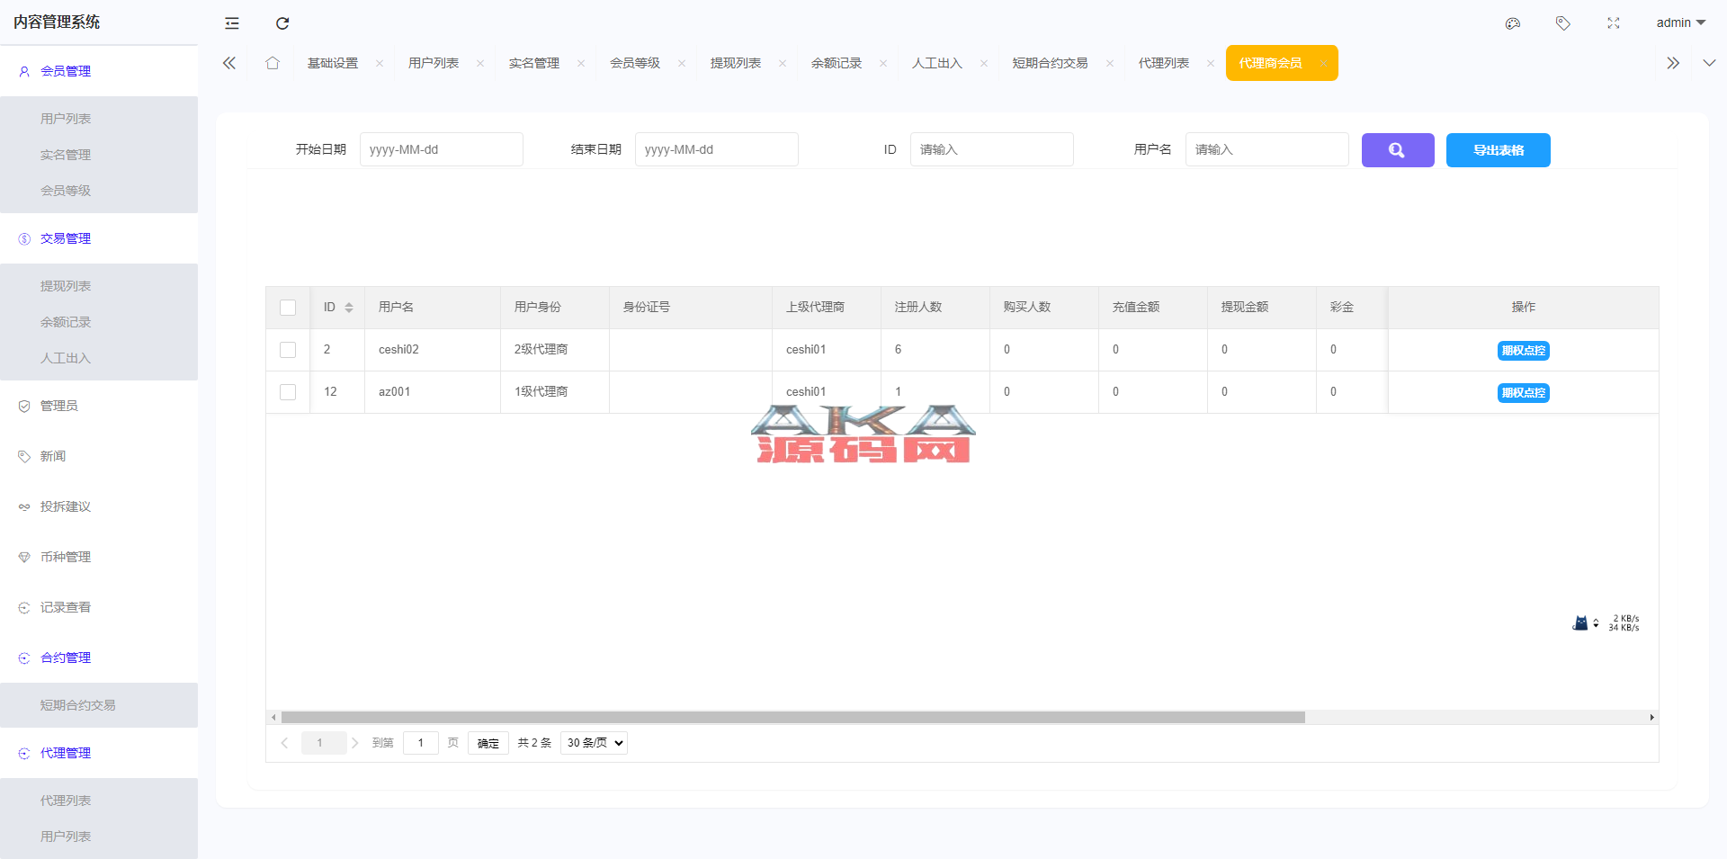Open the 30 条/页 page size dropdown
Image resolution: width=1727 pixels, height=859 pixels.
(594, 743)
